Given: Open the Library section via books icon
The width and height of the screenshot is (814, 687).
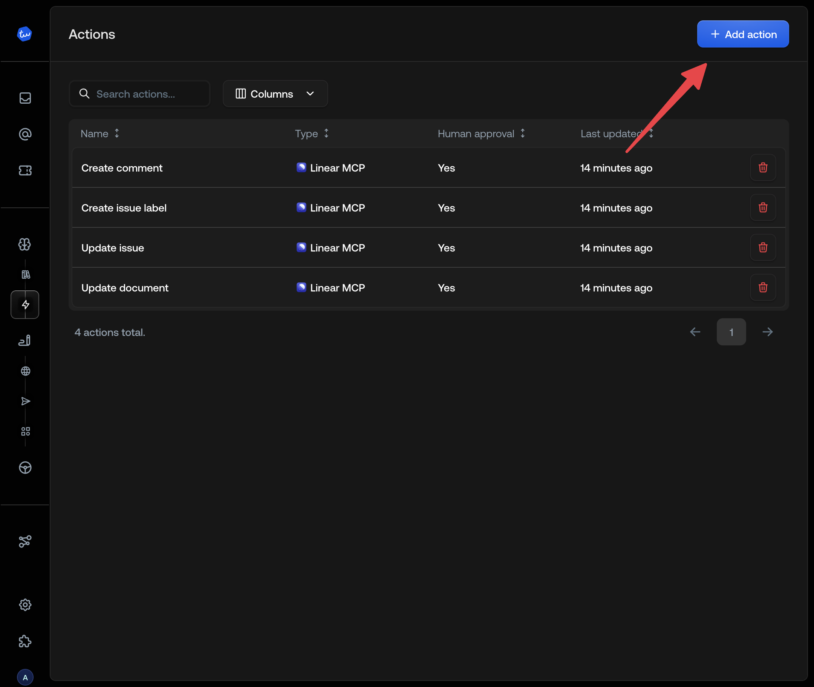Looking at the screenshot, I should click(x=25, y=274).
